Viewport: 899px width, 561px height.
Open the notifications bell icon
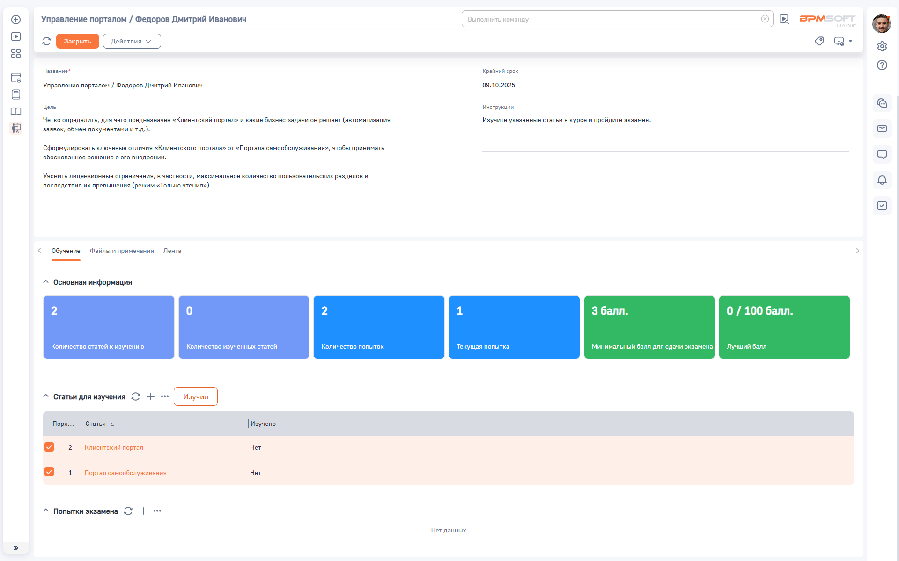(x=882, y=180)
